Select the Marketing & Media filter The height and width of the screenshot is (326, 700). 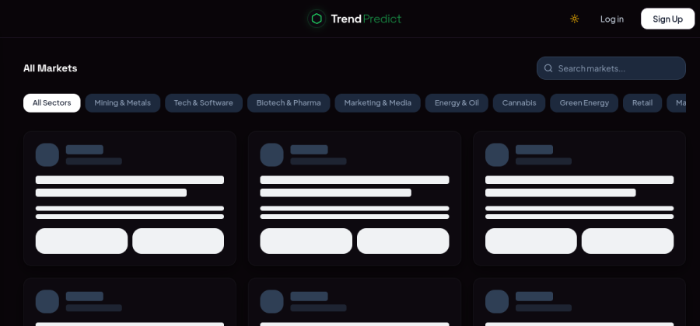(377, 102)
